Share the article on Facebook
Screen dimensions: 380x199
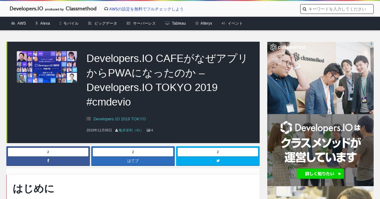[x=48, y=161]
